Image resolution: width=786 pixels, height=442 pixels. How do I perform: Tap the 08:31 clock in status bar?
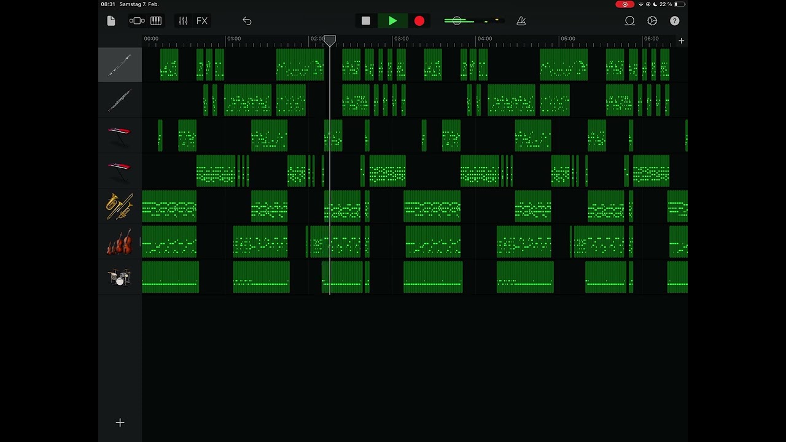(x=108, y=4)
